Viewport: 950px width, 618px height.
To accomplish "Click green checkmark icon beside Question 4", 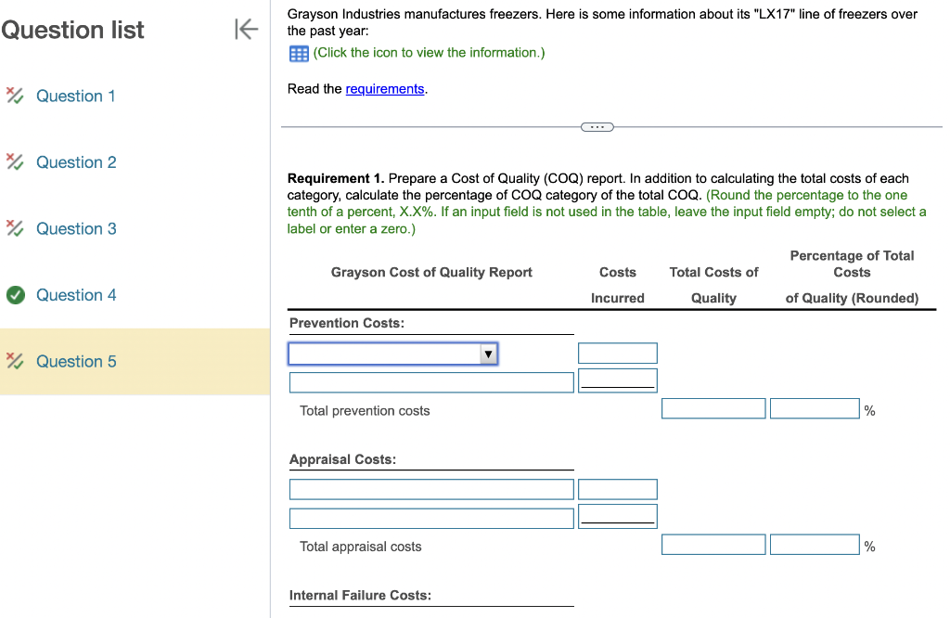I will pos(16,295).
